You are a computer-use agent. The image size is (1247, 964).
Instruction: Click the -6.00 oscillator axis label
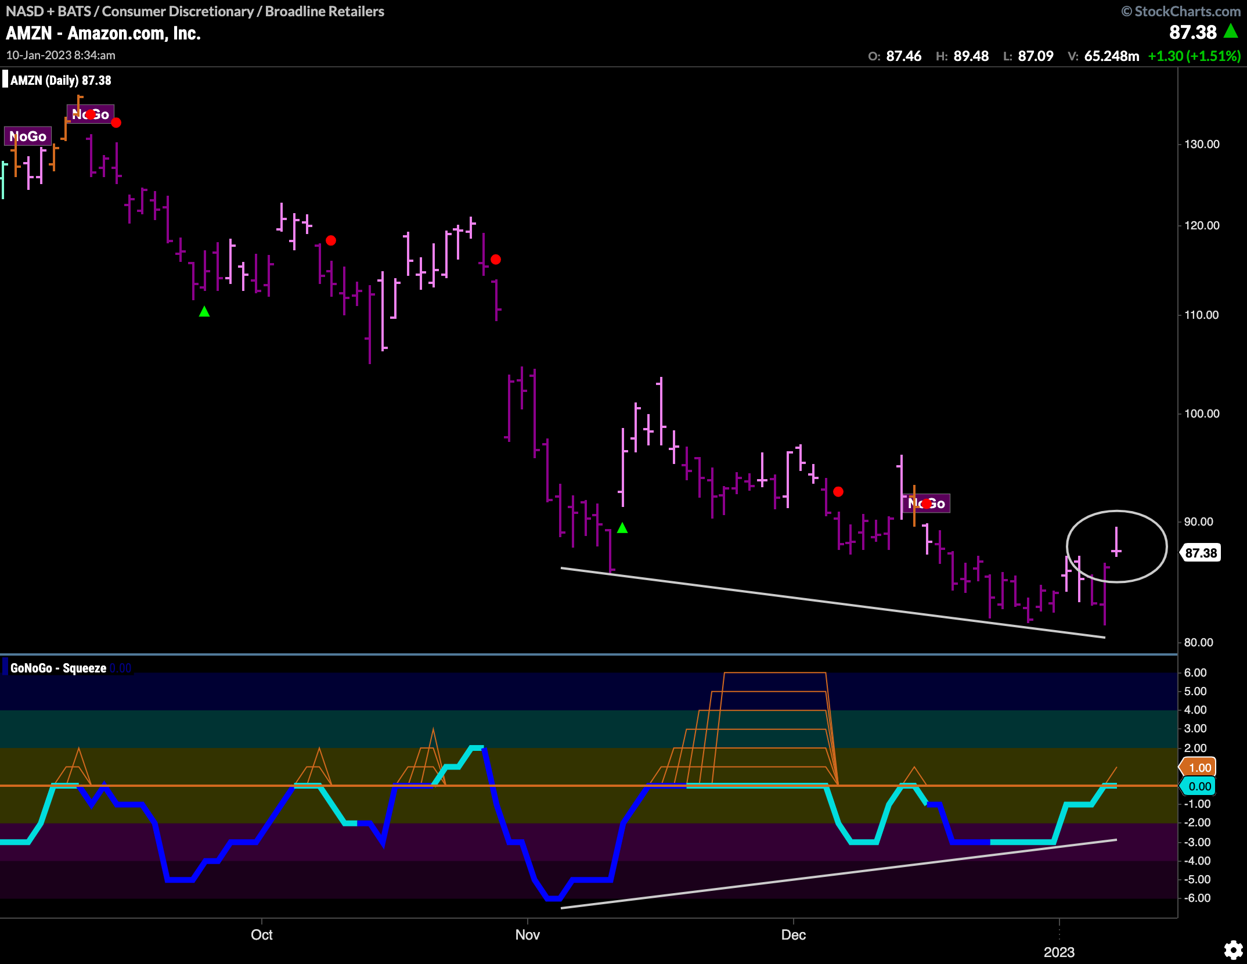1197,898
